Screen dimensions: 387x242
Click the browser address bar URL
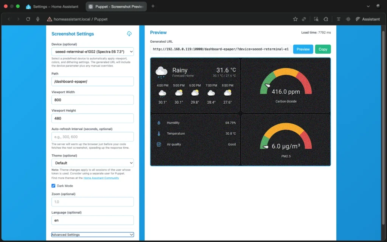(81, 19)
